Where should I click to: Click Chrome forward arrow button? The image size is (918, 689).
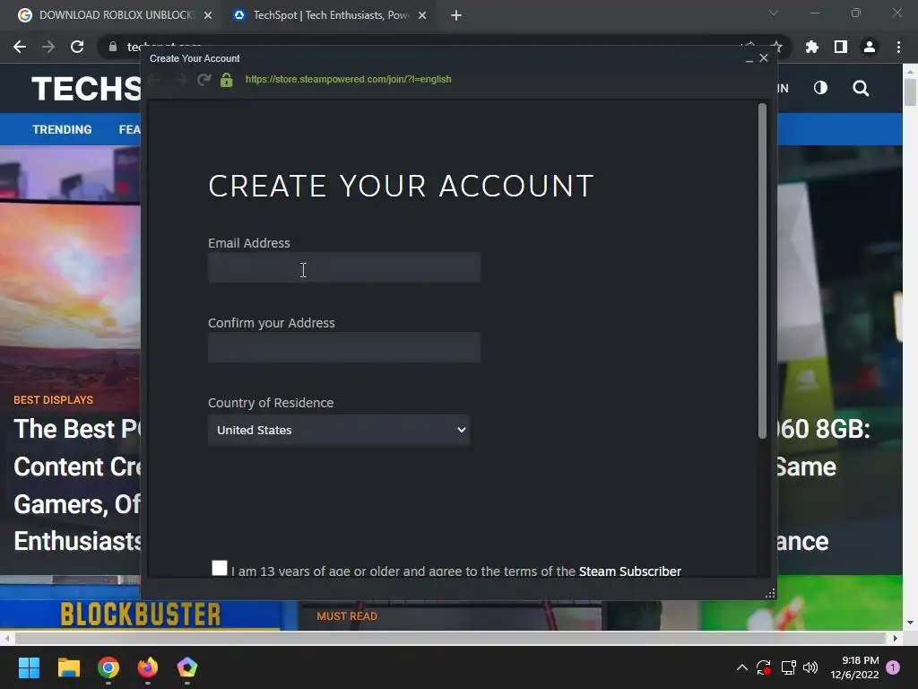[48, 47]
